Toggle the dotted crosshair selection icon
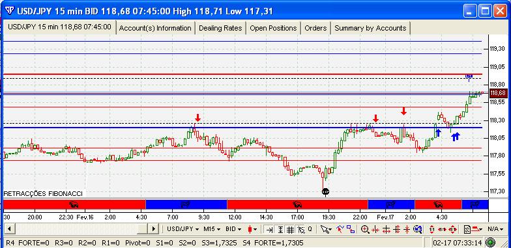The width and height of the screenshot is (511, 248). pos(300,229)
